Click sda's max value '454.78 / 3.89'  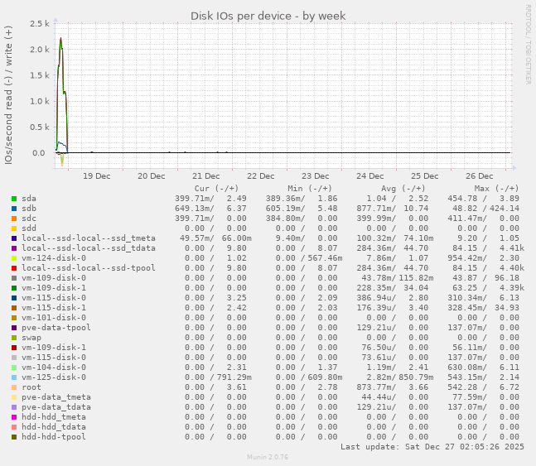tap(483, 199)
